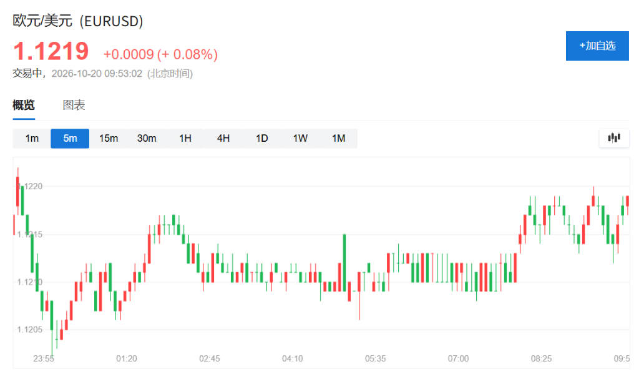Click the 08:25 time axis label
This screenshot has width=639, height=374.
click(541, 358)
